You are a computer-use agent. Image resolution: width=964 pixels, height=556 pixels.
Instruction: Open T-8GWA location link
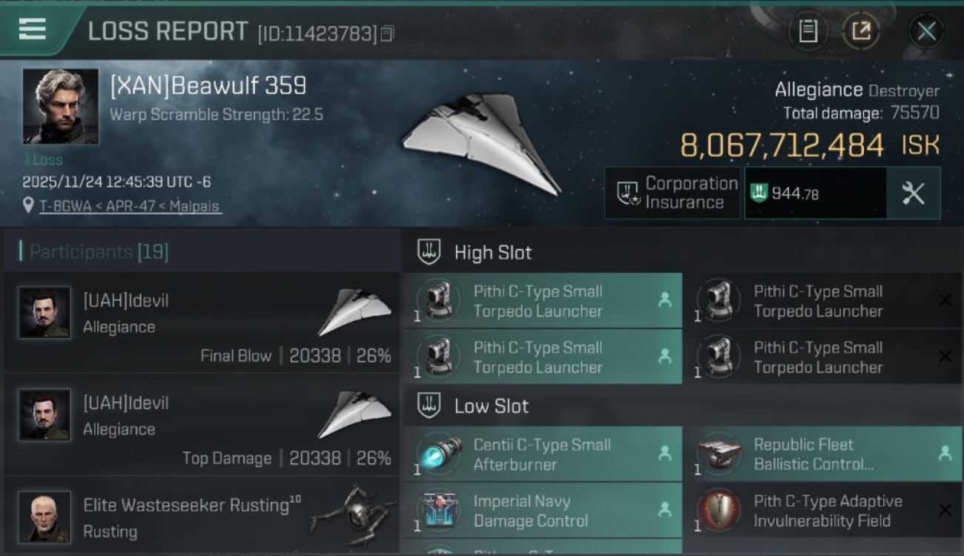pos(130,206)
